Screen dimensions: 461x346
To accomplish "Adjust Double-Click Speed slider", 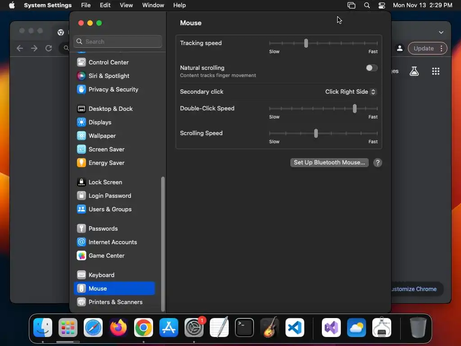I will 355,109.
